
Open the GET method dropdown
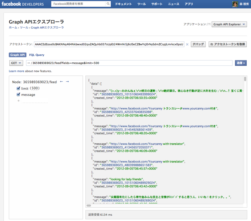(x=16, y=63)
